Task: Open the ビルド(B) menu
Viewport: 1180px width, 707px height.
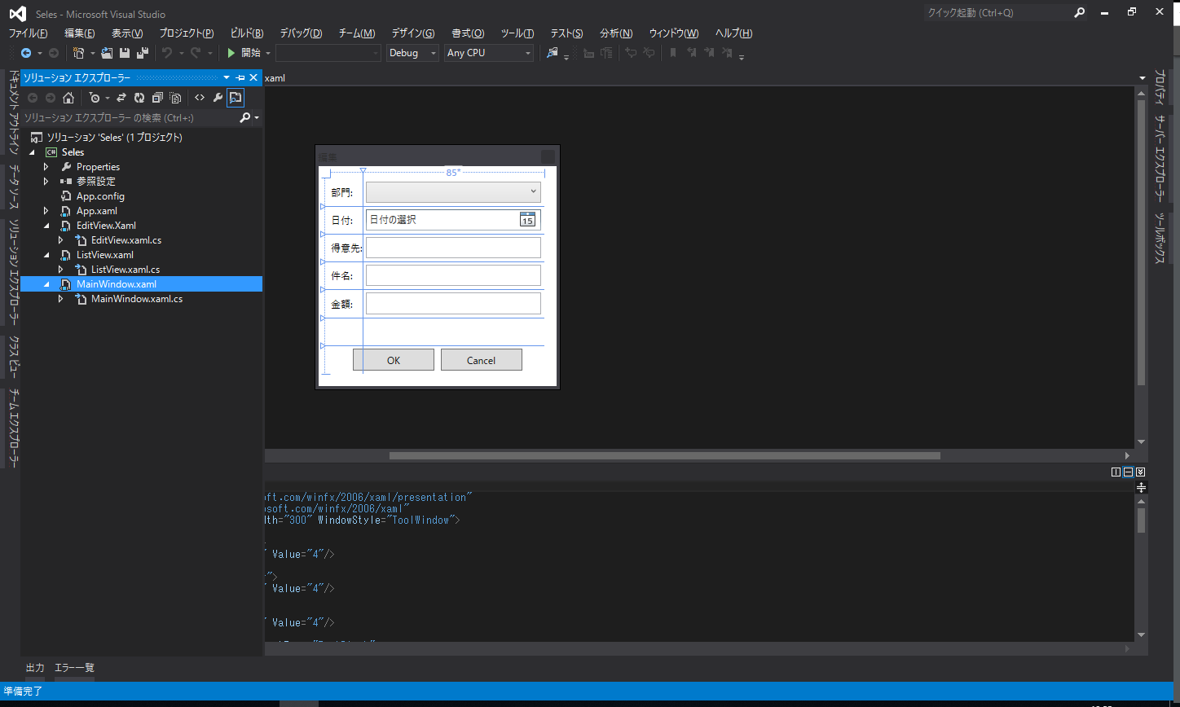Action: (x=247, y=33)
